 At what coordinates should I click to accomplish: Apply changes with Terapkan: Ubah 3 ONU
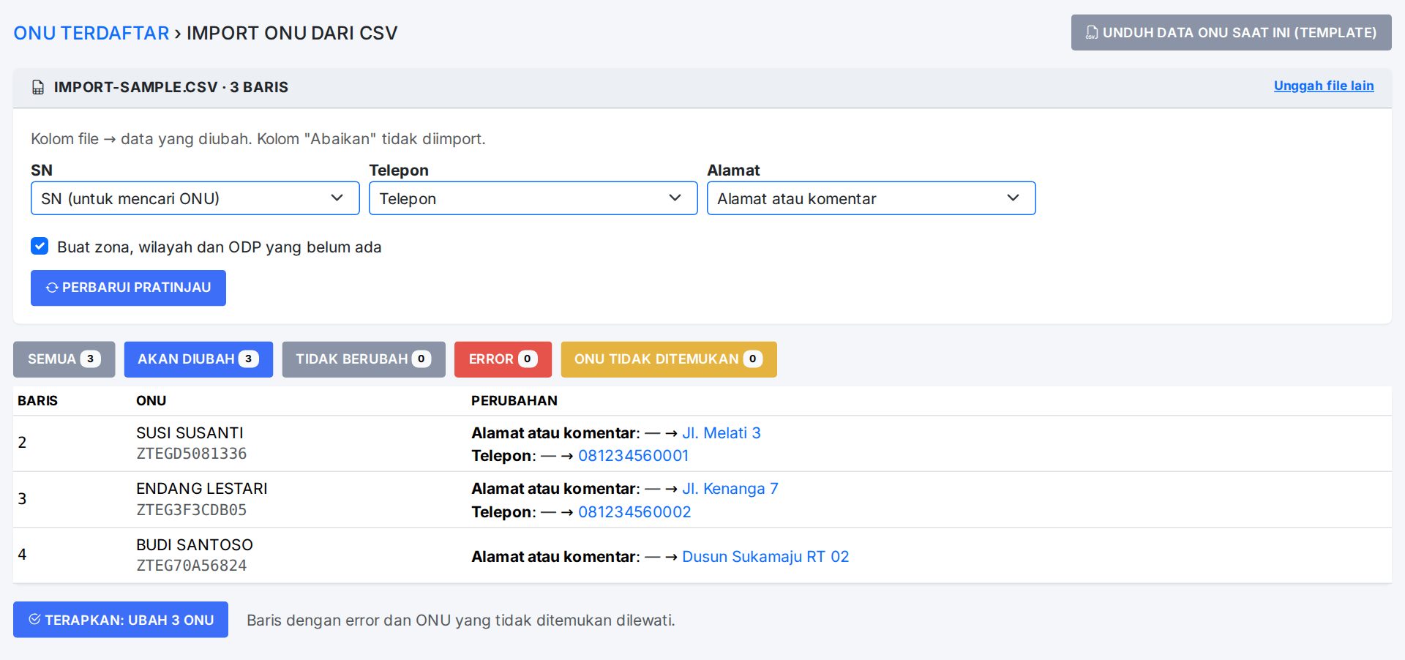click(x=121, y=620)
